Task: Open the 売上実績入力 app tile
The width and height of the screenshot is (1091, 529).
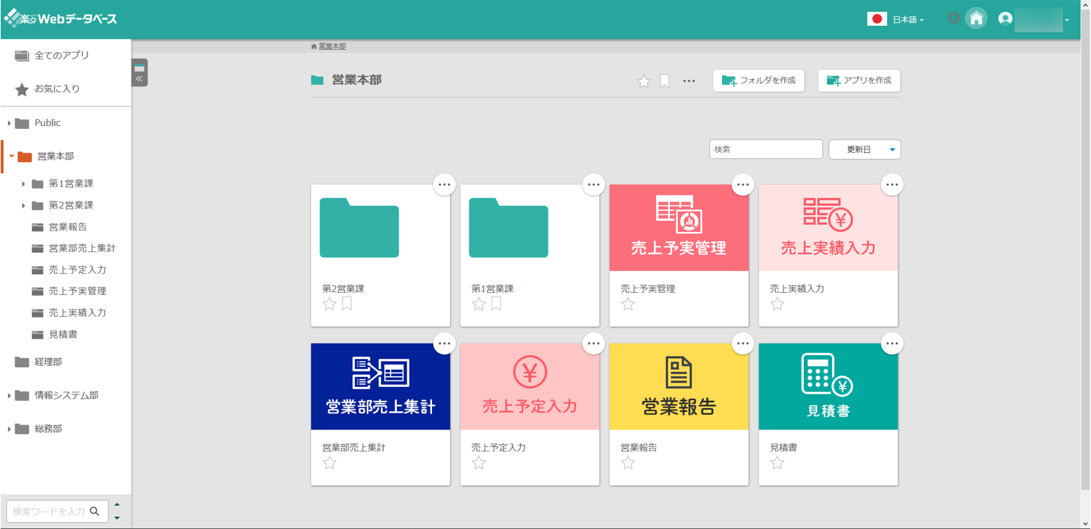Action: [827, 227]
